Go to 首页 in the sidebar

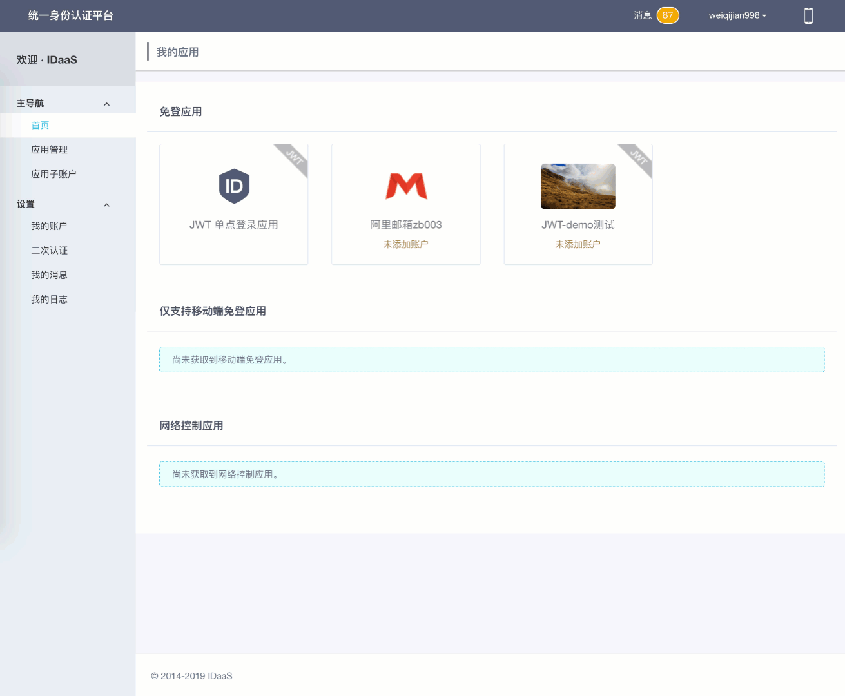40,125
